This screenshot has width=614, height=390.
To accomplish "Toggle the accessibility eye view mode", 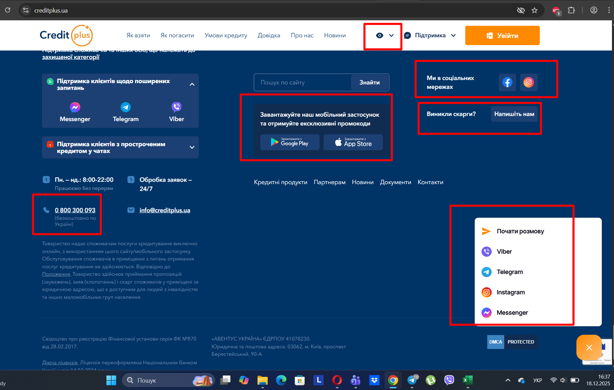I will click(x=380, y=35).
